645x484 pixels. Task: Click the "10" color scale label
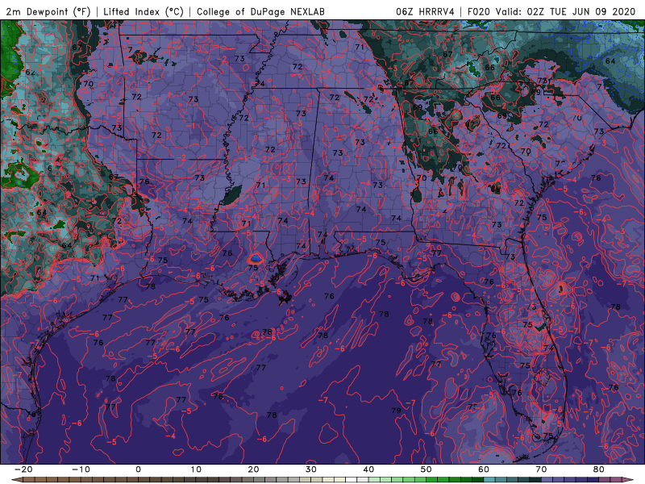pos(196,469)
